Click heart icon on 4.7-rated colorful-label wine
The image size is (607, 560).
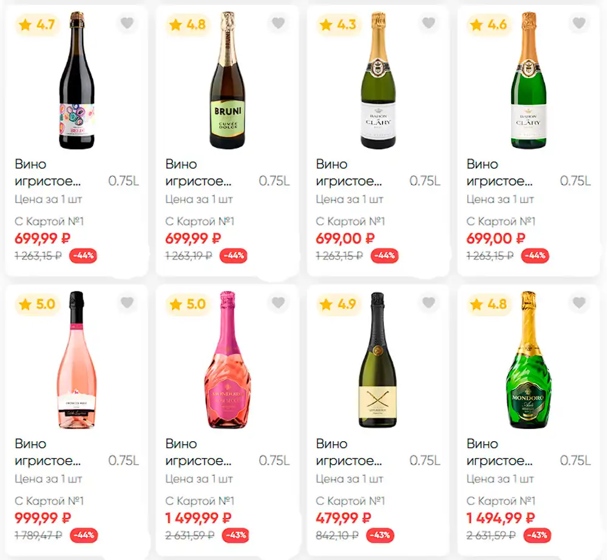[127, 24]
